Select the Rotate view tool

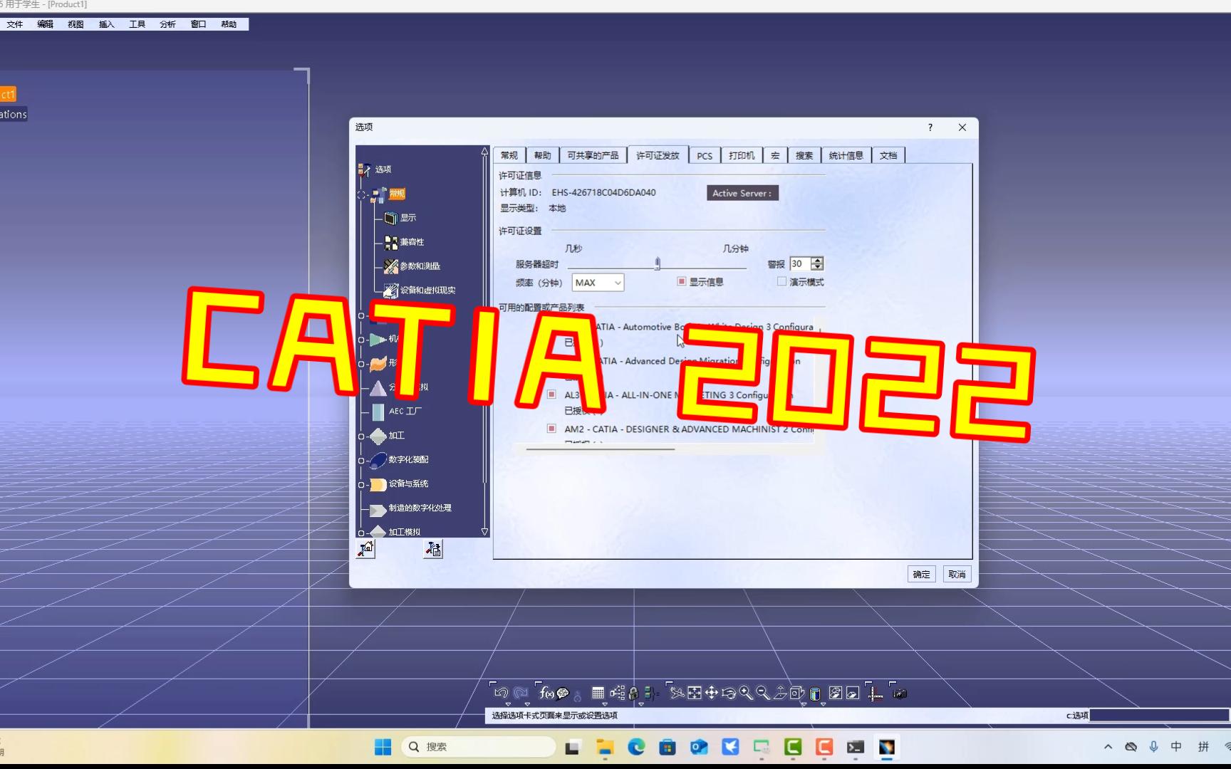tap(729, 693)
